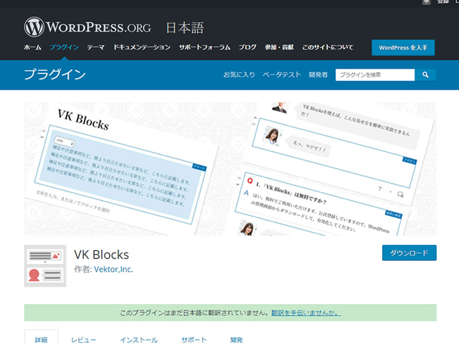
Task: Click the user avatar icon at top right
Action: click(x=427, y=3)
